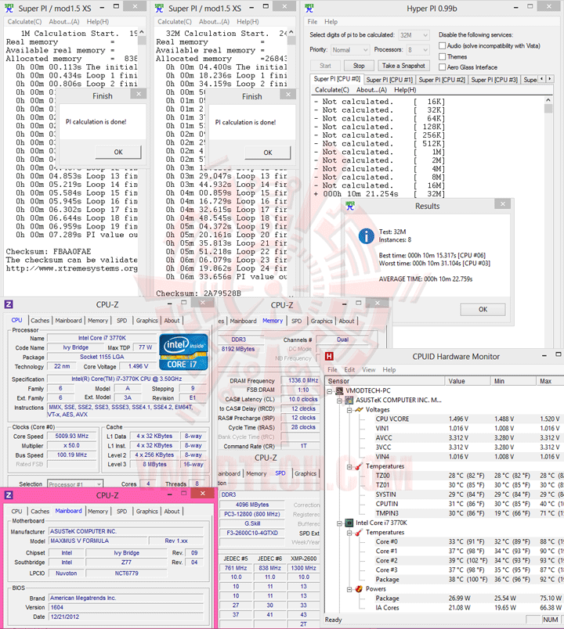Click the CPU-Z icon in Mainboard window title
Viewport: 564px width, 629px height.
pyautogui.click(x=9, y=495)
